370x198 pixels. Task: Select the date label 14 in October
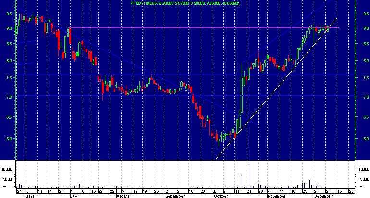237,191
